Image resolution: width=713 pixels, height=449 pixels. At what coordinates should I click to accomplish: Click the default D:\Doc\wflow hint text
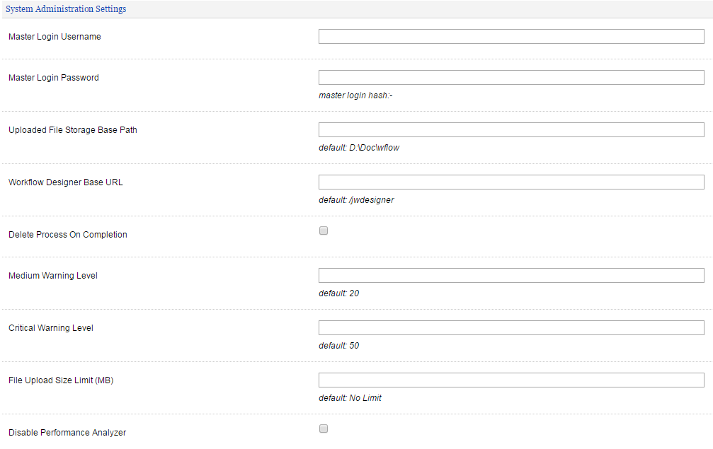coord(359,148)
